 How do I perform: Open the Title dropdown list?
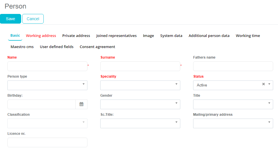tap(269, 103)
